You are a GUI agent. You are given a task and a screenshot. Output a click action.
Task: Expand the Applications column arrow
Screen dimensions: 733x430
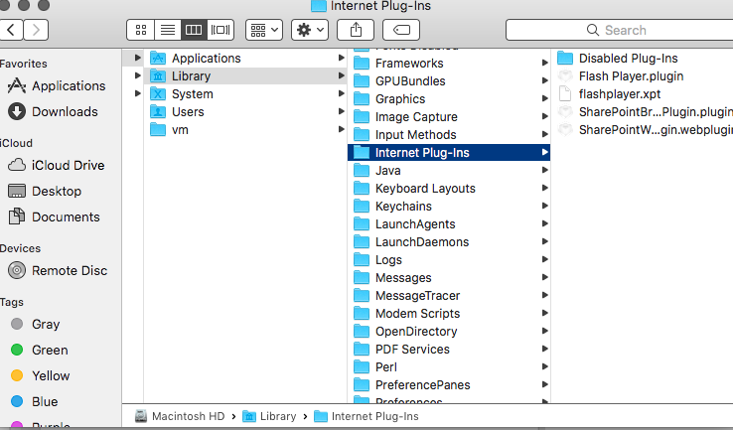(x=342, y=58)
